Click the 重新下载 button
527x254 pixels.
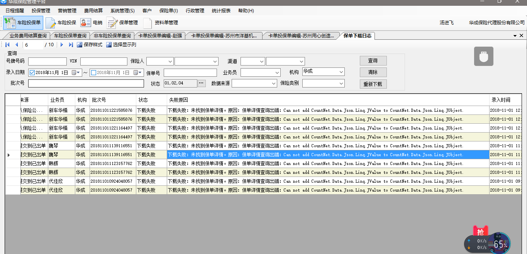point(373,84)
